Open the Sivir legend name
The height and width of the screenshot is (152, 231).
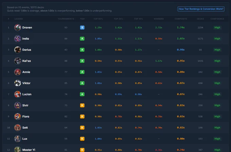click(25, 105)
